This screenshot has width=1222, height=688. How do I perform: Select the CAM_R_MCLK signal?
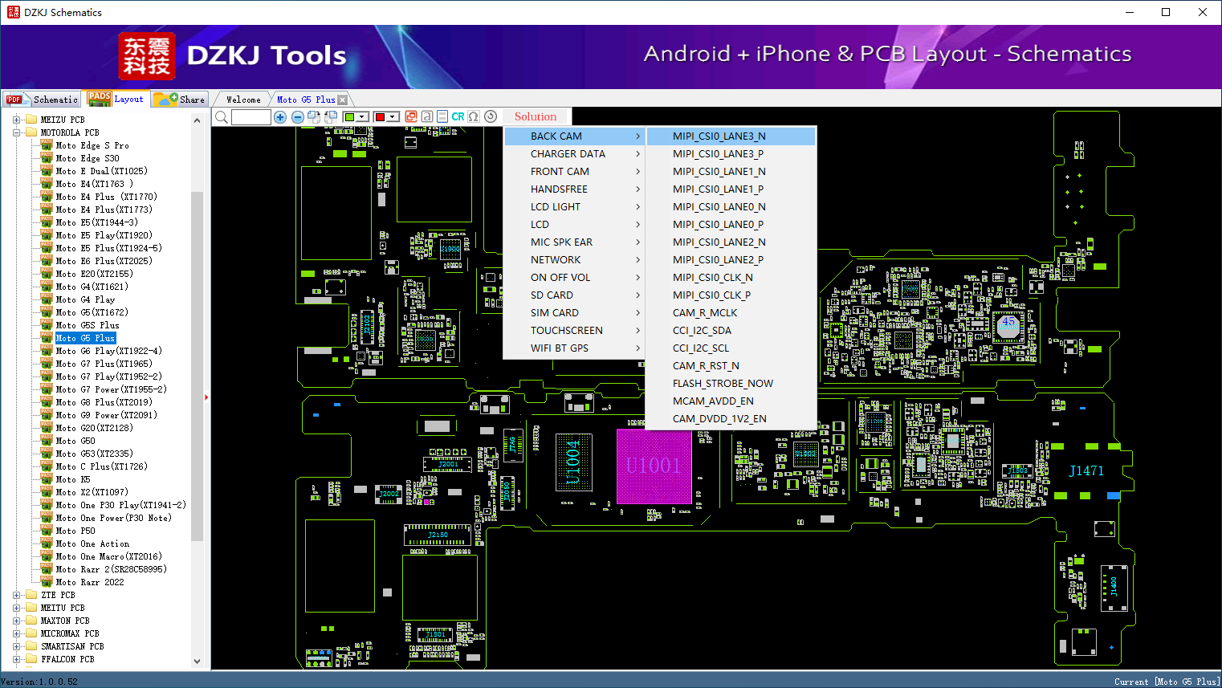[x=731, y=313]
